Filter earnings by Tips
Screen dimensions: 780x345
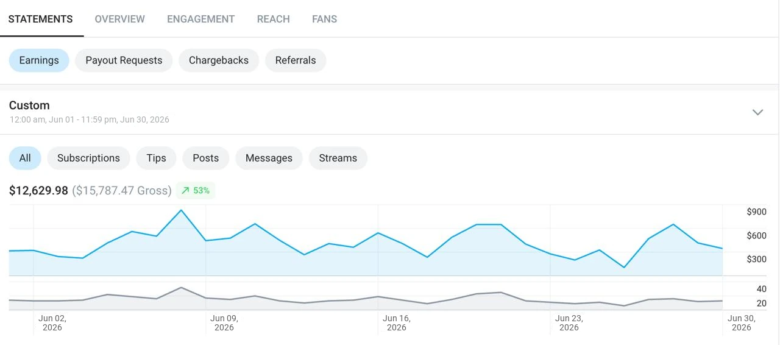coord(156,158)
